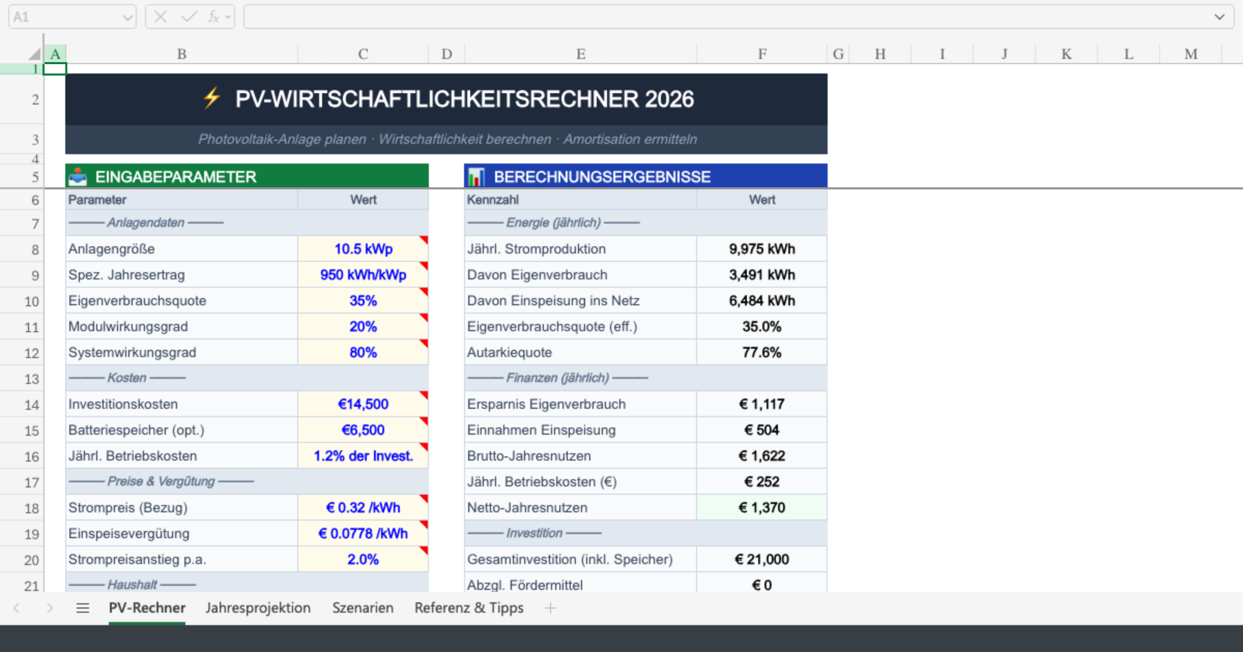
Task: Click the Preise & Vergütung section header
Action: (247, 482)
